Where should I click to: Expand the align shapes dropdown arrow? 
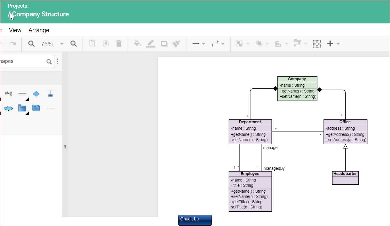tap(286, 44)
